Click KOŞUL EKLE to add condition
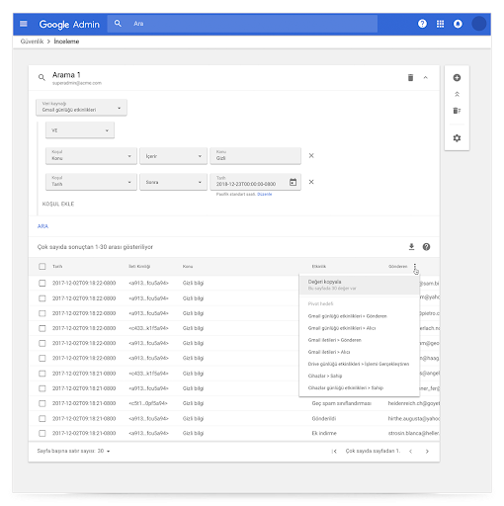The image size is (504, 506). (x=58, y=204)
